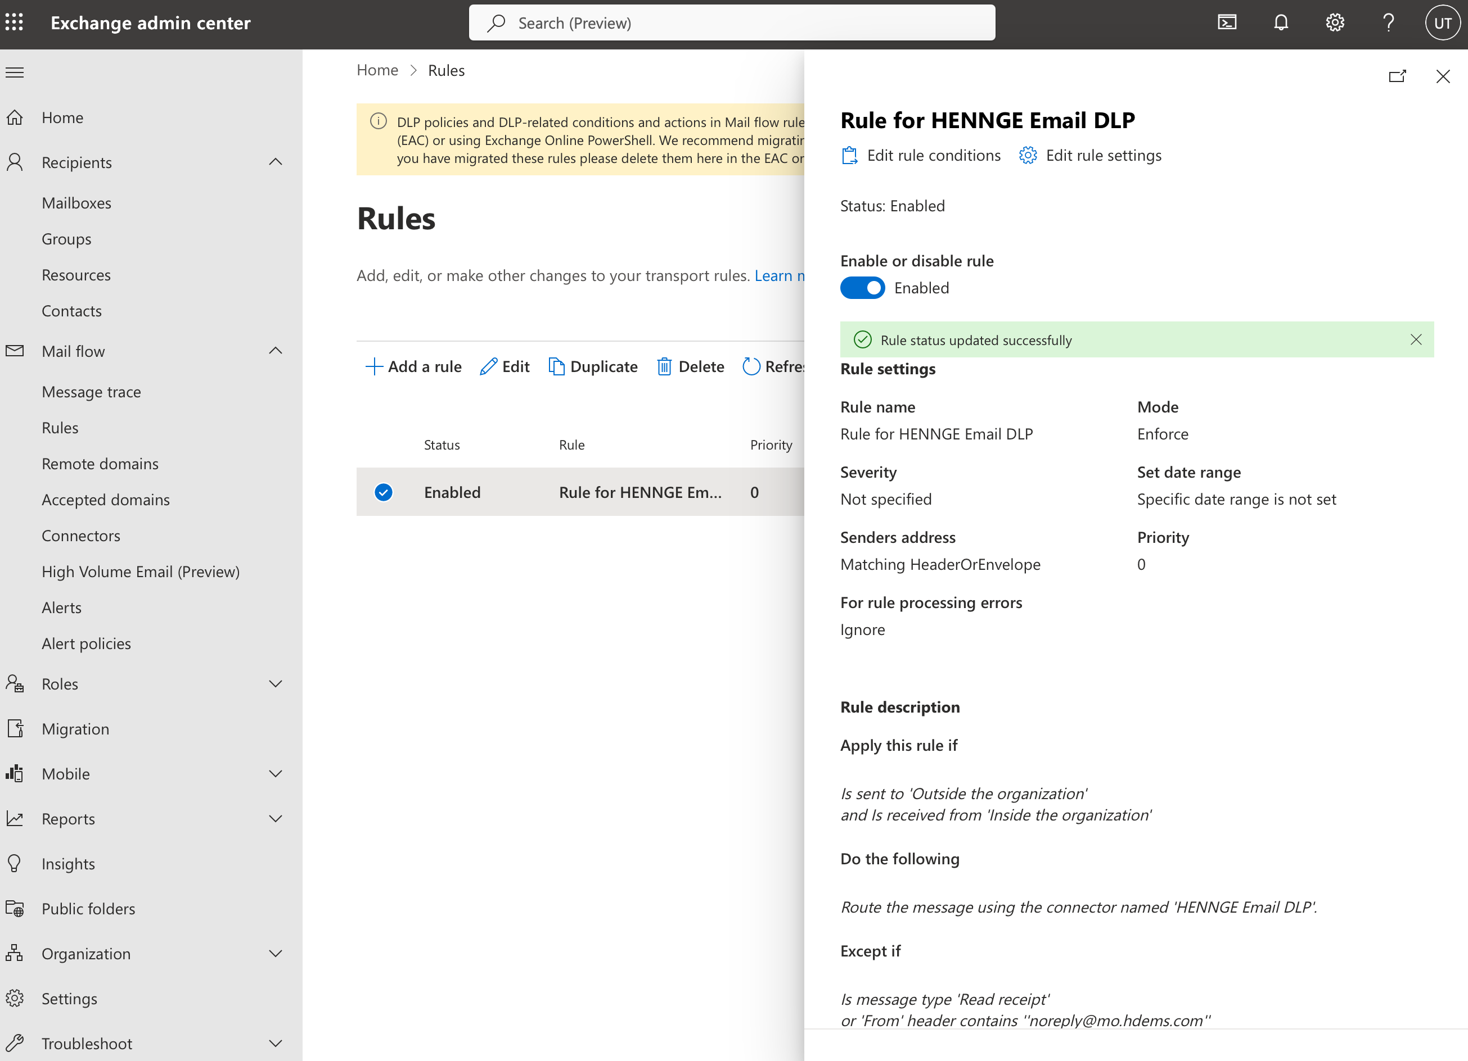The width and height of the screenshot is (1468, 1061).
Task: Click the Recipients person icon
Action: 14,162
